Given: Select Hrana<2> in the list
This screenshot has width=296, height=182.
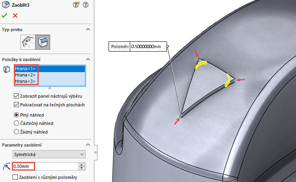Looking at the screenshot, I should [50, 75].
